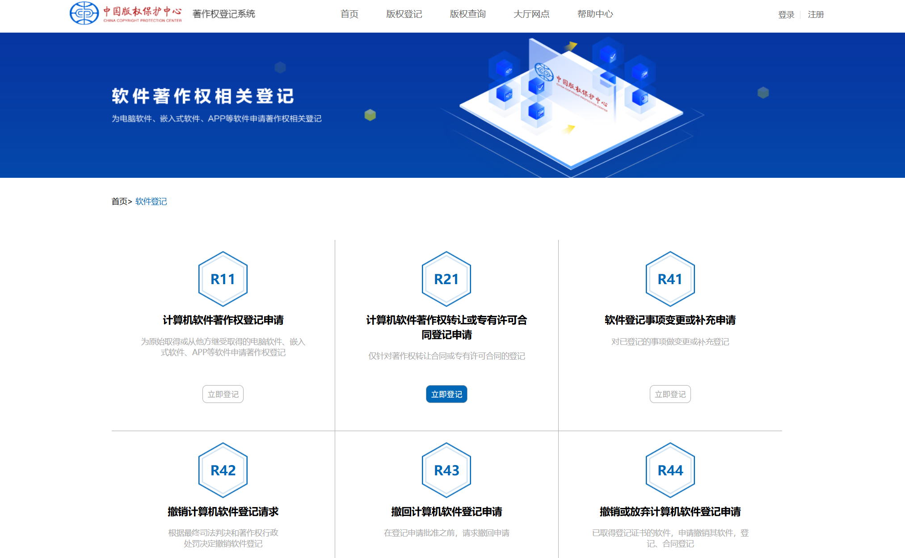The image size is (905, 558).
Task: Open 帮助中心 in the navigation bar
Action: tap(594, 14)
